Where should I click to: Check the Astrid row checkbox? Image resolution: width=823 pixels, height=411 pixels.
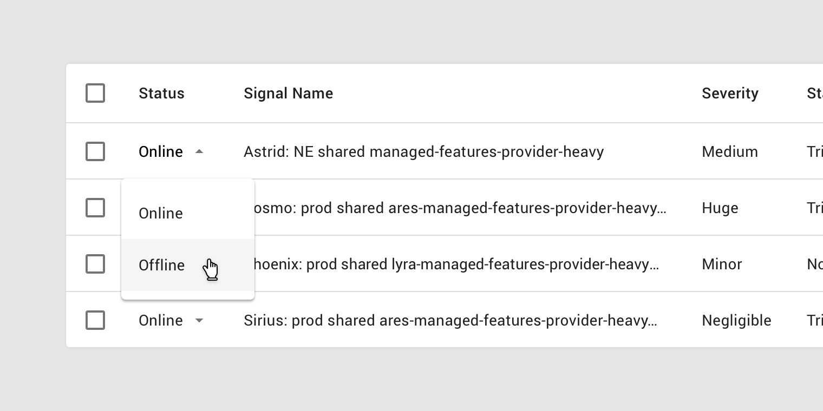[95, 151]
